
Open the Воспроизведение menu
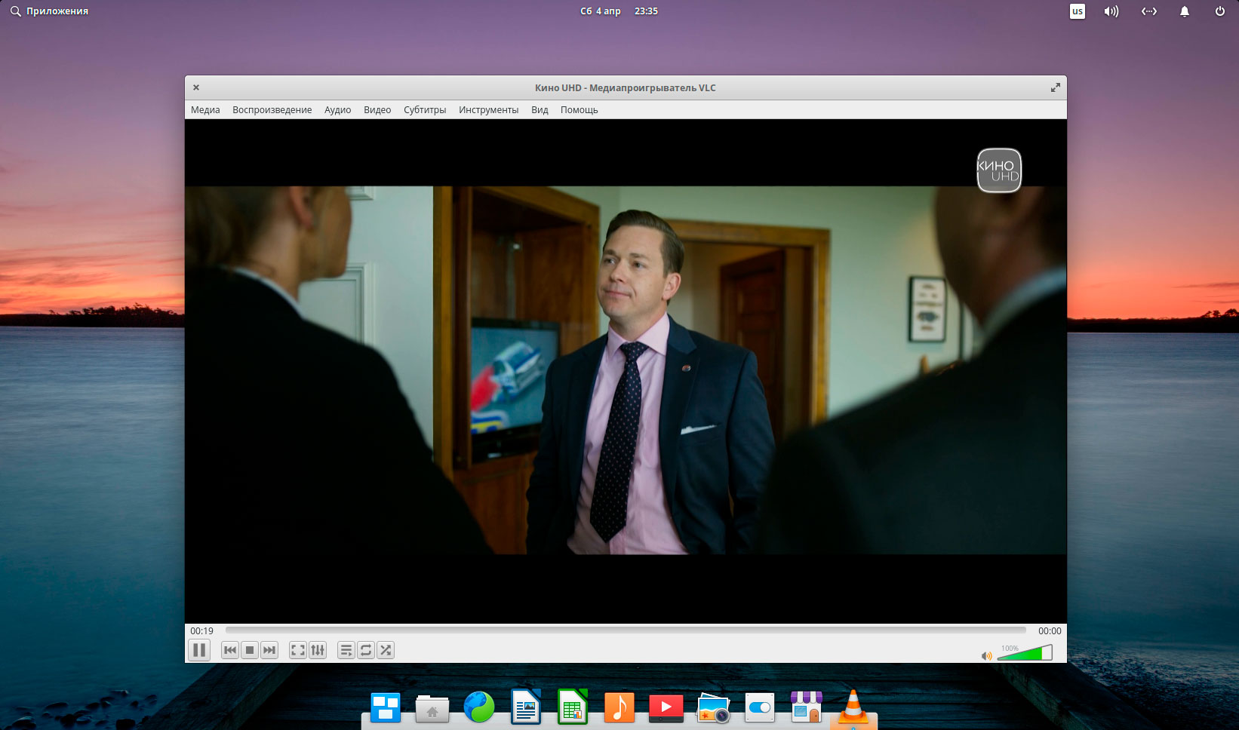272,110
